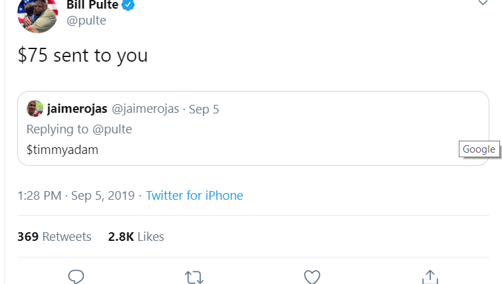Click the reply speech bubble icon
502x284 pixels.
tap(76, 277)
